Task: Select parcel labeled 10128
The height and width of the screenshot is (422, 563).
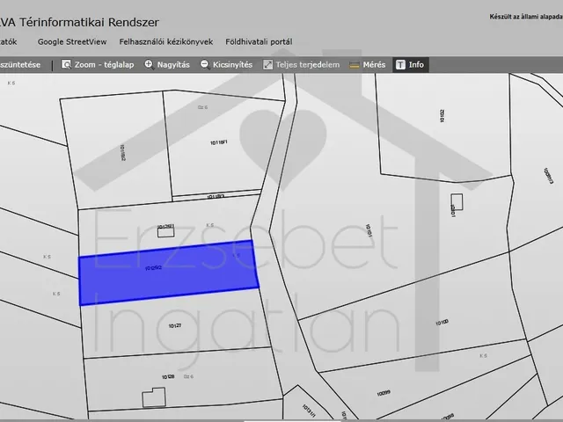Action: (x=168, y=377)
